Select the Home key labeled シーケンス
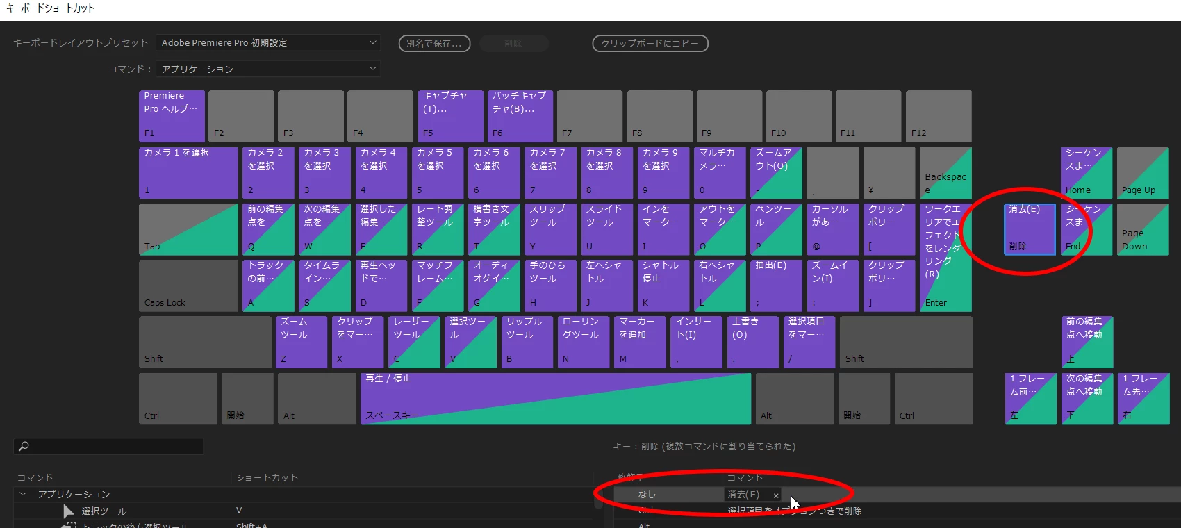Screen dimensions: 1181x528 pyautogui.click(x=1087, y=172)
